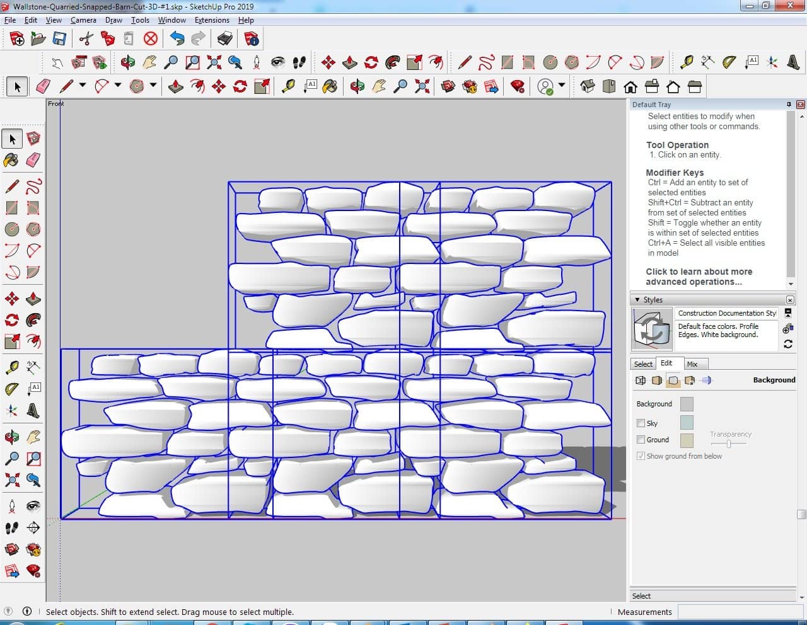Switch to the Mix tab
The width and height of the screenshot is (807, 625).
692,364
